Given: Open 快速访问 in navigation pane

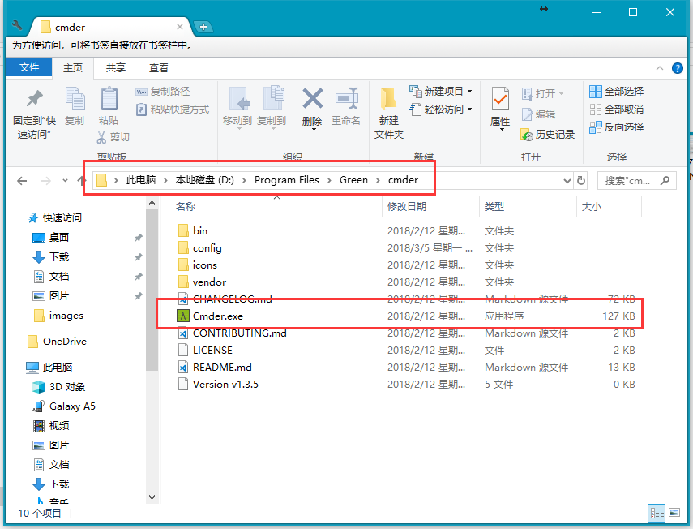Looking at the screenshot, I should click(62, 218).
